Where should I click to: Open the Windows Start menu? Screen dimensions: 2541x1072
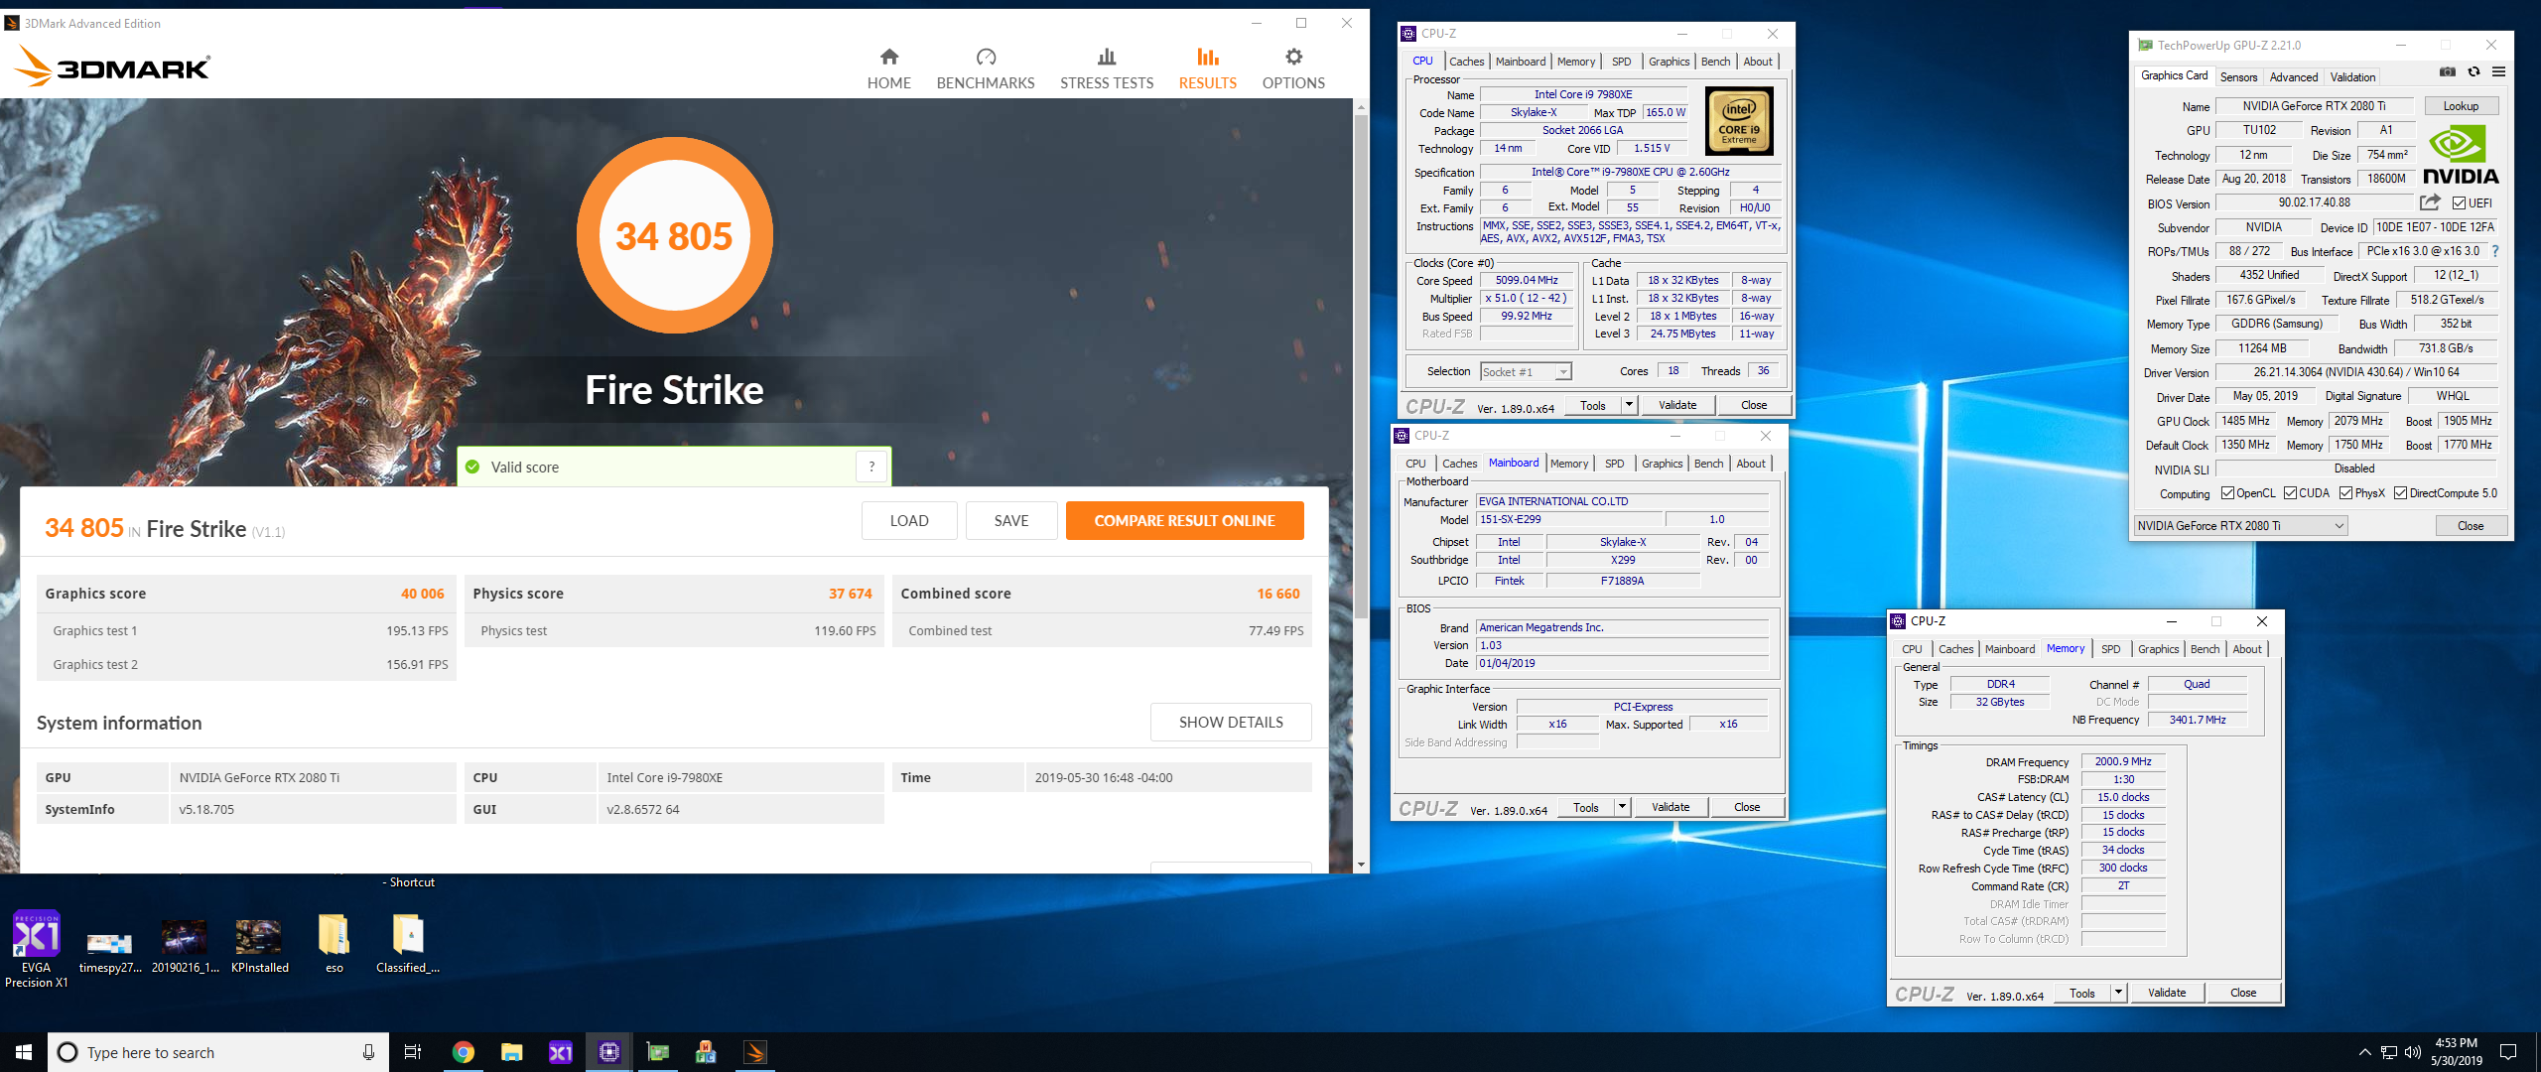[24, 1052]
